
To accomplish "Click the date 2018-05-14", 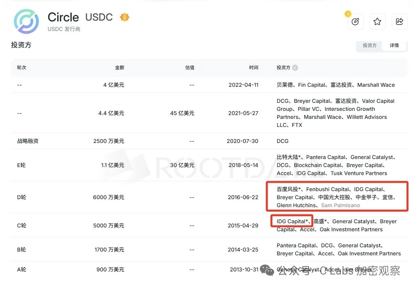I will point(244,165).
